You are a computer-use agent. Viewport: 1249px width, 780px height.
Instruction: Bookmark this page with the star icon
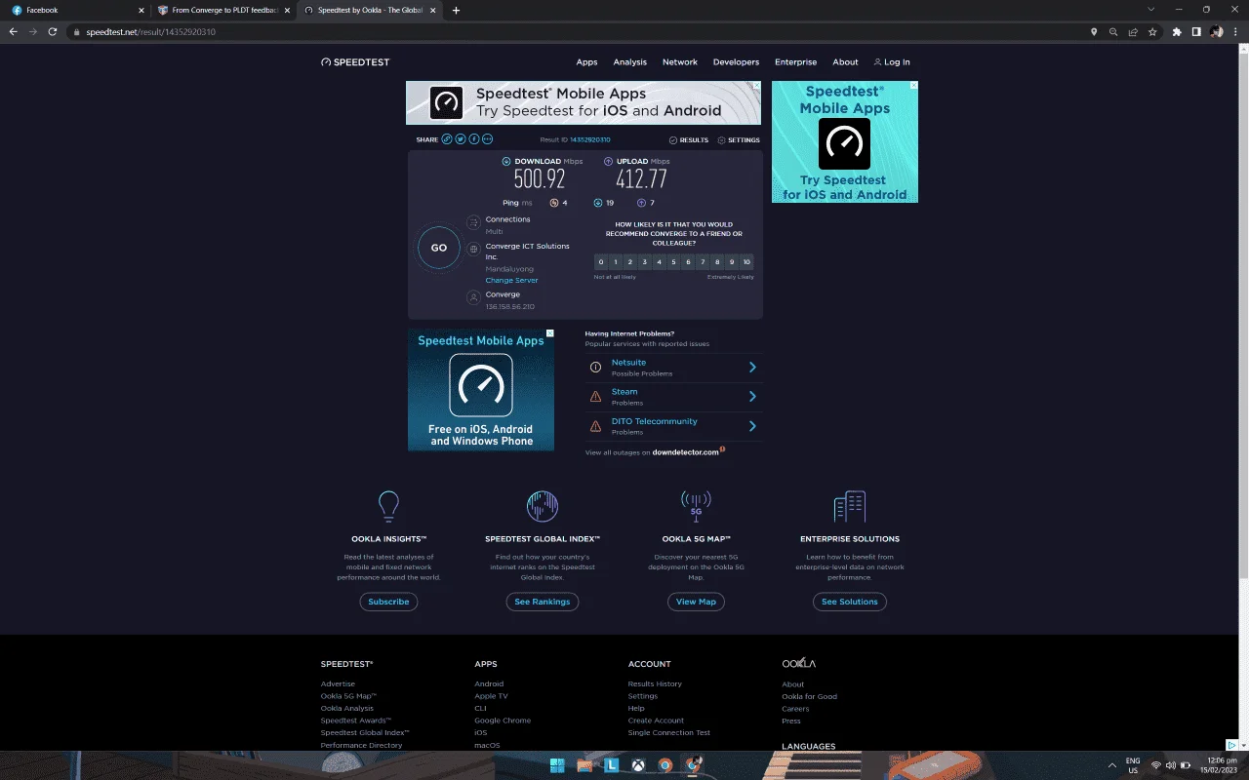1152,31
